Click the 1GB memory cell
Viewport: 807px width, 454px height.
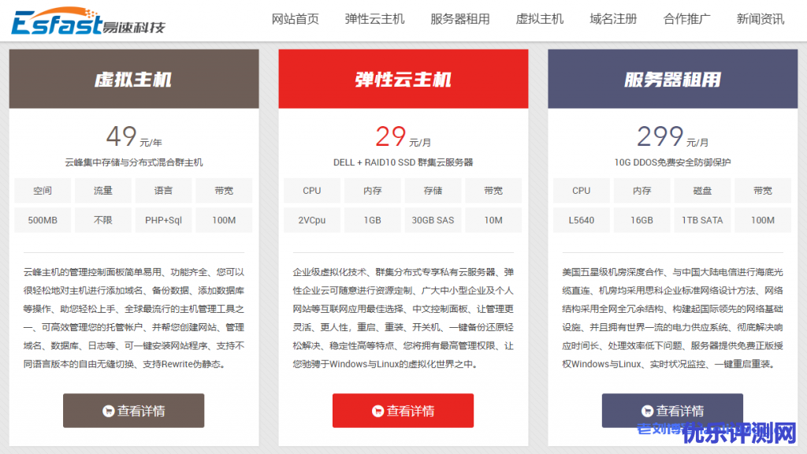373,221
